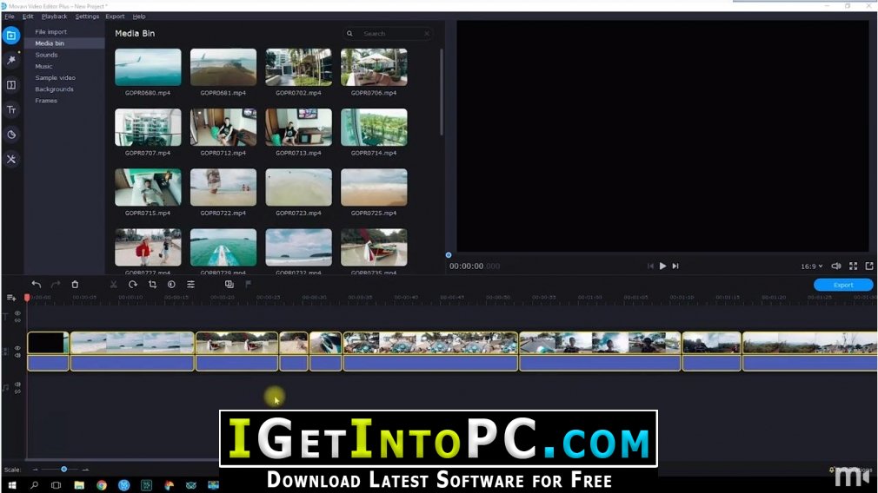The height and width of the screenshot is (493, 878).
Task: Click the Media Bin search field
Action: tap(388, 34)
